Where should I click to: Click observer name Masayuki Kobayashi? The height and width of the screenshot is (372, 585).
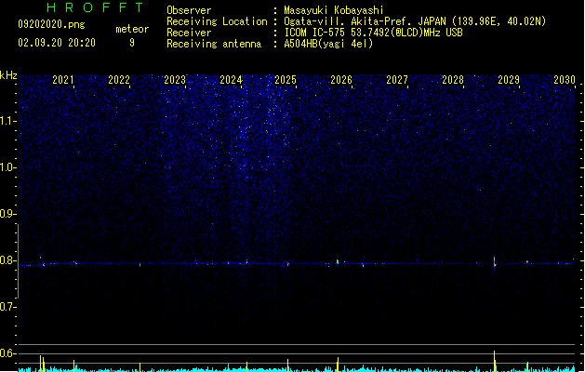coord(334,10)
